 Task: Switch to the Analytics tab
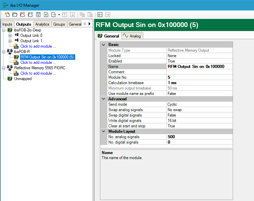[x=42, y=24]
